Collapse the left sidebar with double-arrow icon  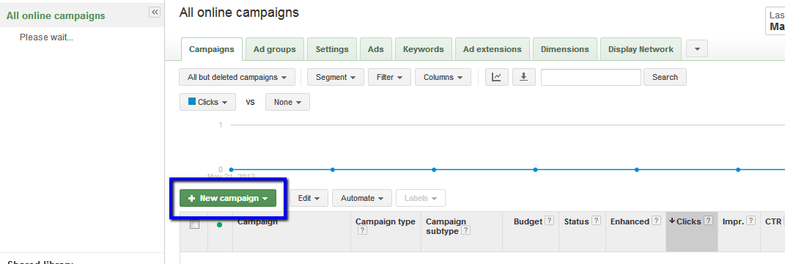point(155,12)
